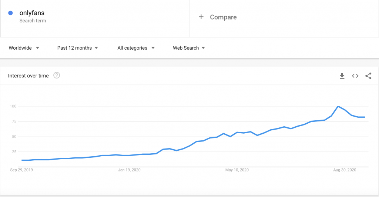The width and height of the screenshot is (379, 197).
Task: Open embed code icon for chart
Action: click(355, 76)
